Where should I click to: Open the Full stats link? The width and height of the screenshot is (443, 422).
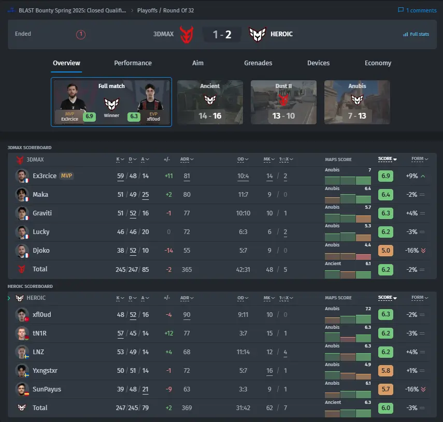(416, 34)
